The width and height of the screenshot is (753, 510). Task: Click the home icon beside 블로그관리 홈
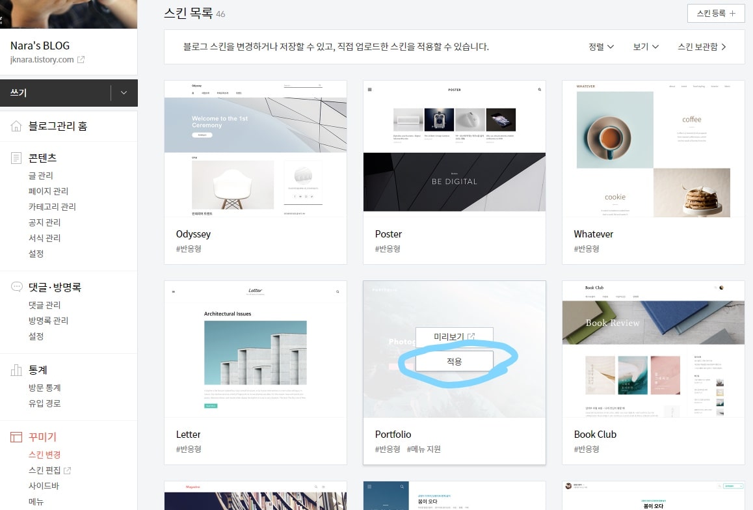pos(16,126)
